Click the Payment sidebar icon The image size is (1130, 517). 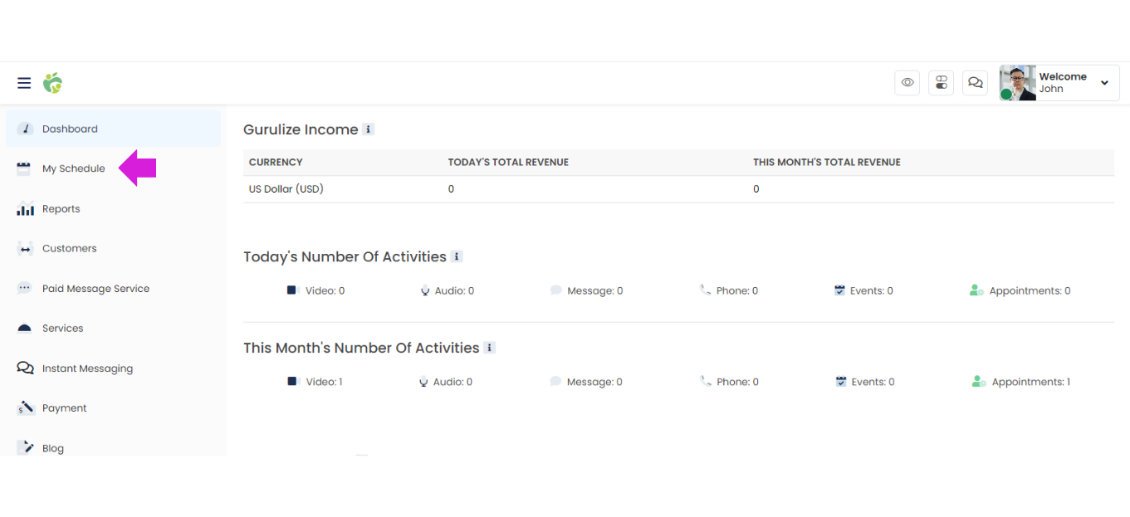25,408
